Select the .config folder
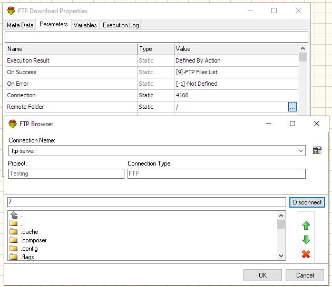The image size is (332, 287). point(24,249)
